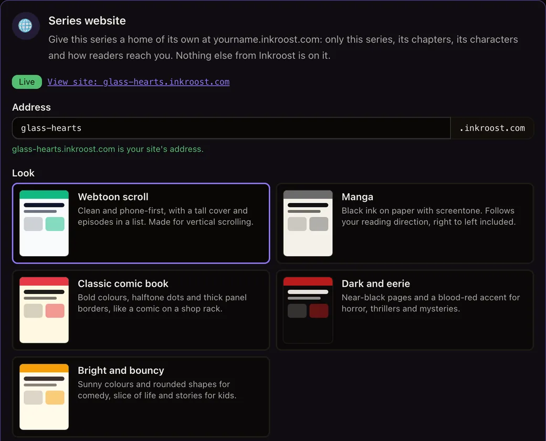
Task: Click the green Live status badge
Action: point(27,82)
